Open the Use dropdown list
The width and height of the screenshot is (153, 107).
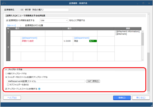(x=54, y=20)
